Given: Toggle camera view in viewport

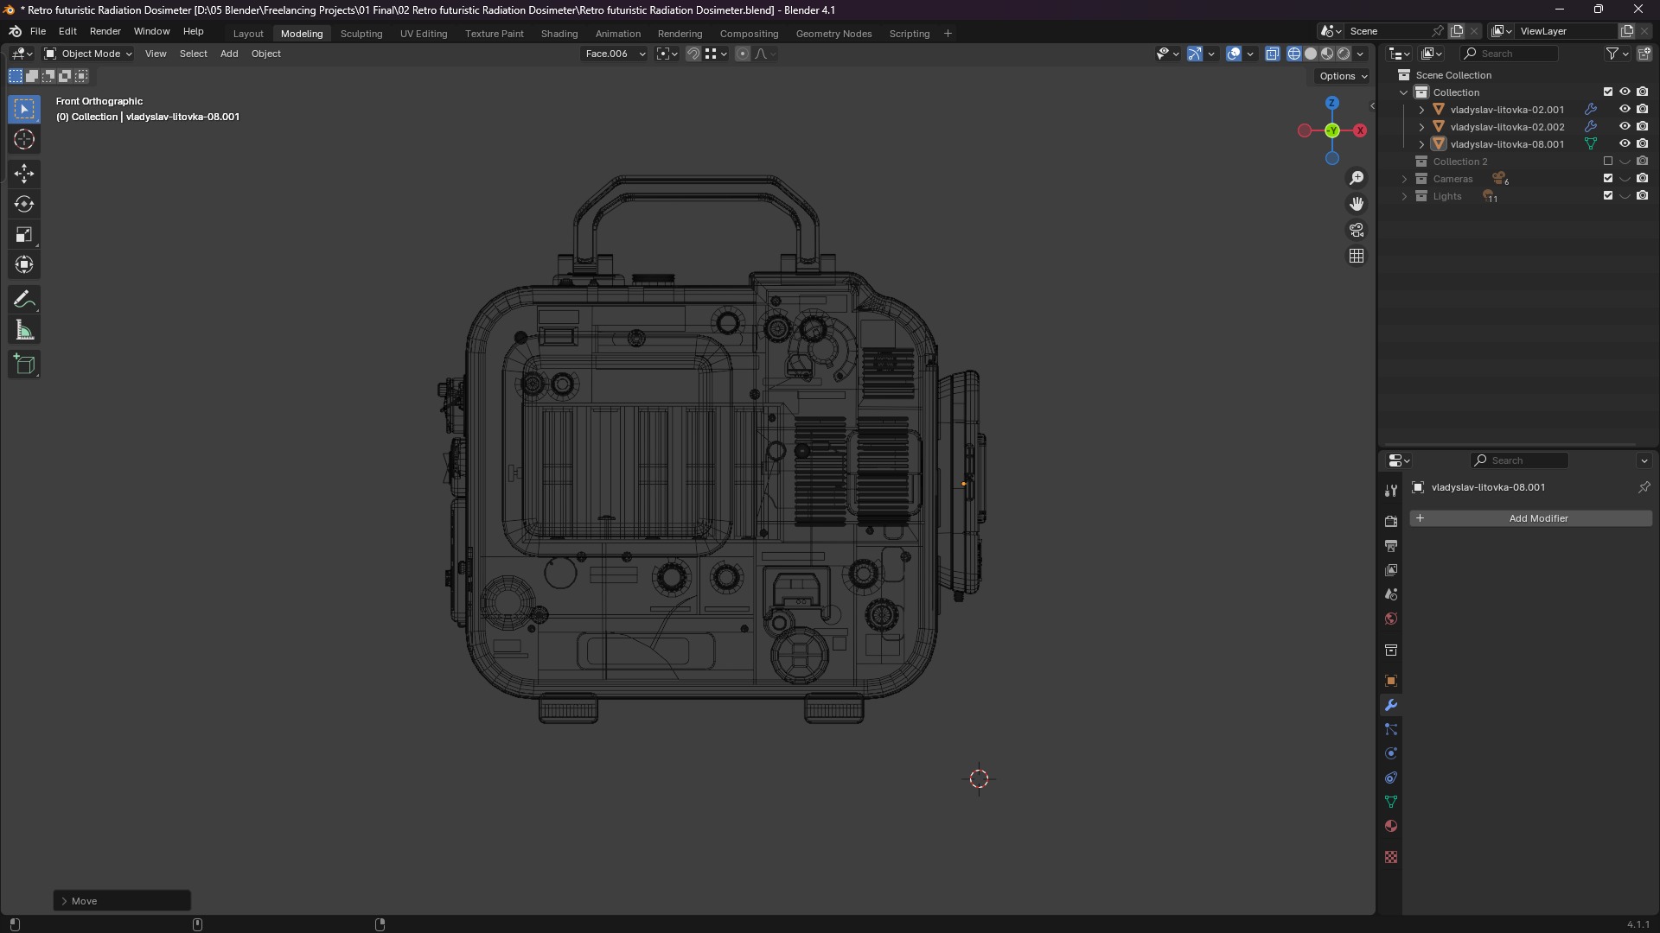Looking at the screenshot, I should (1357, 231).
